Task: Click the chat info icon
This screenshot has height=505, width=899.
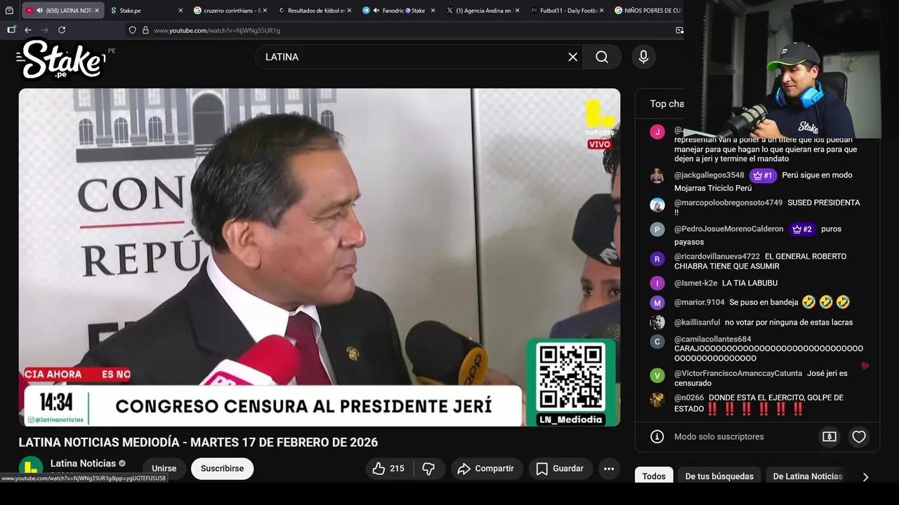Action: point(657,437)
